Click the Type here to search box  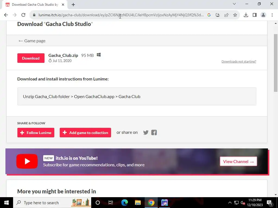coord(52,203)
